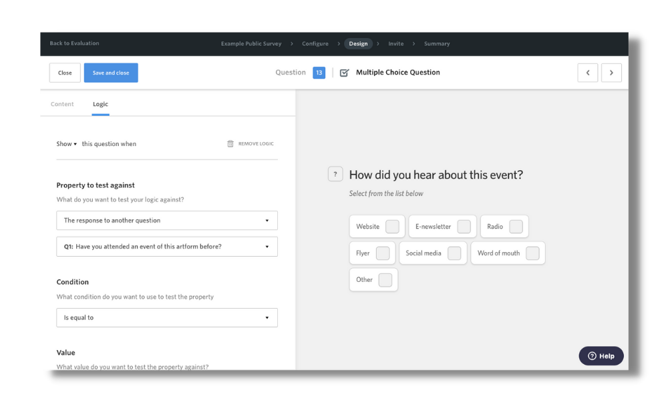Click the Close button
This screenshot has height=400, width=668.
pos(65,73)
